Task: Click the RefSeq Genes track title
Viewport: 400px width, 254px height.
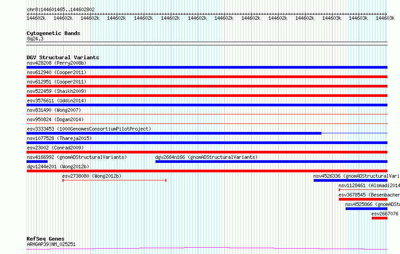Action: [45, 239]
